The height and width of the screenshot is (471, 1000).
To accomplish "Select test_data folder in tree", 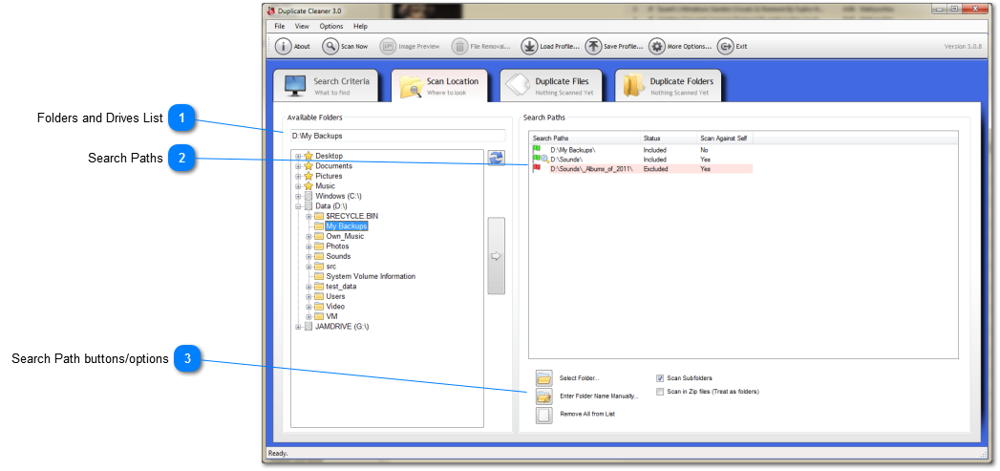I will [x=341, y=287].
